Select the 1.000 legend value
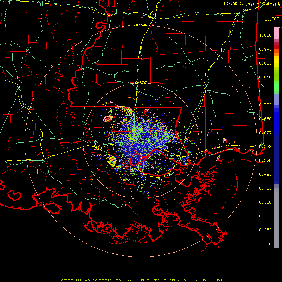Image resolution: width=282 pixels, height=282 pixels. (x=265, y=35)
